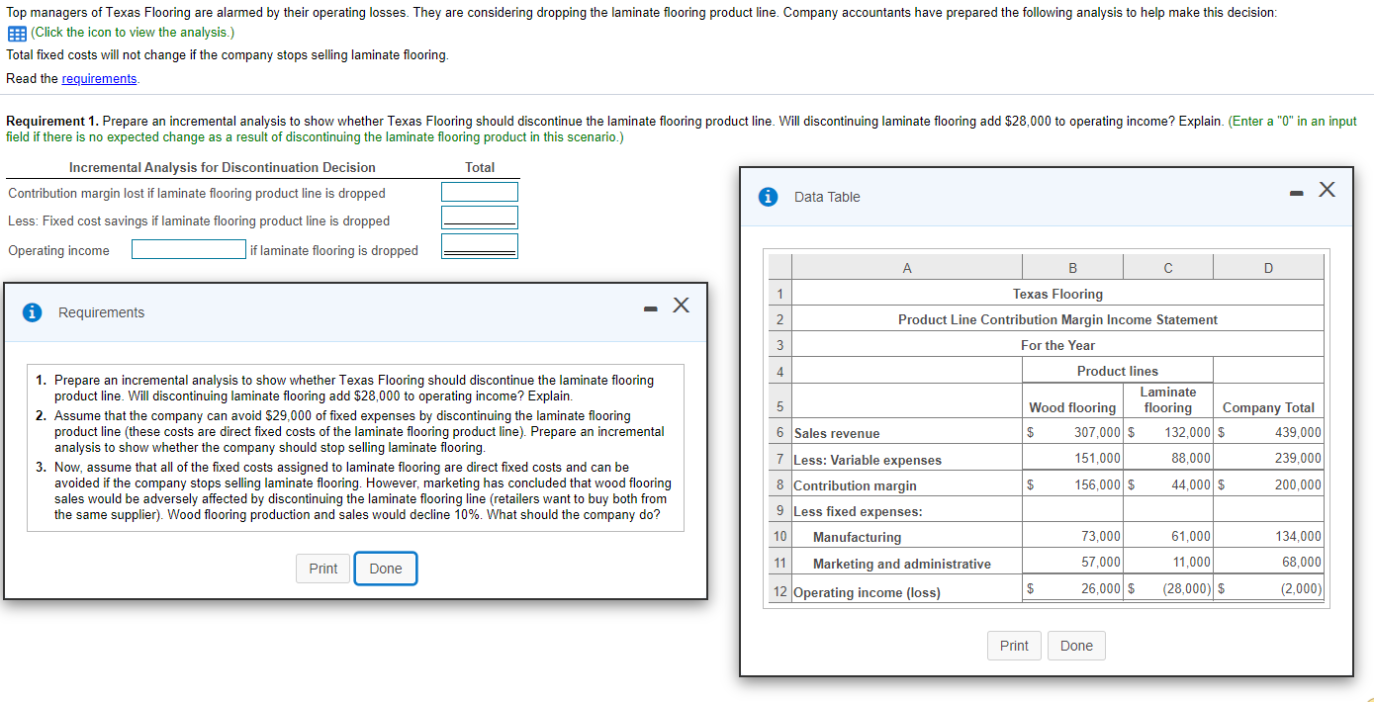Click Done in the Requirements dialog
Screen dimensions: 1374x702
tap(386, 569)
